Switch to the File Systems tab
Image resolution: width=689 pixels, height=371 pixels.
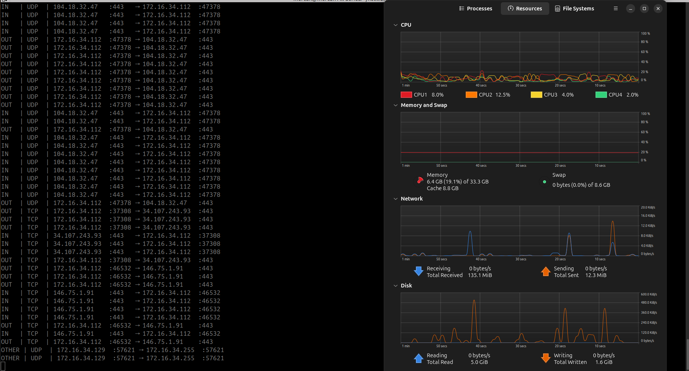(x=574, y=9)
